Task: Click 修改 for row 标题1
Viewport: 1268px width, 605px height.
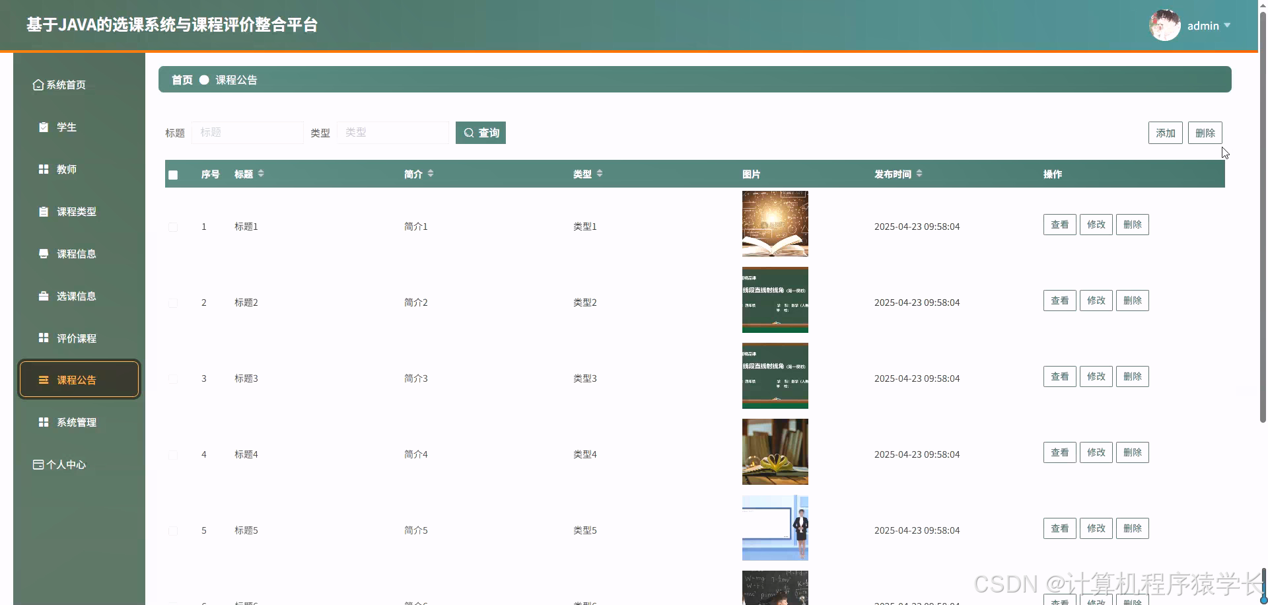Action: pos(1096,225)
